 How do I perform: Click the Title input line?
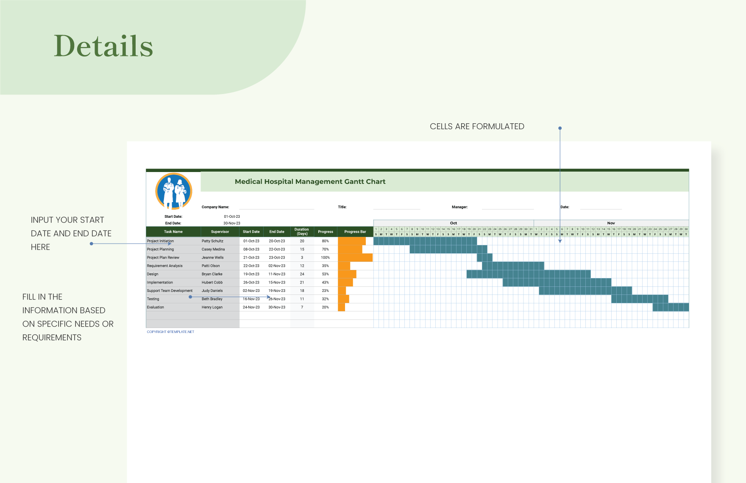coord(396,207)
